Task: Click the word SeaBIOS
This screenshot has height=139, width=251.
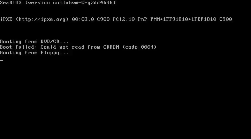Action: click(x=11, y=2)
